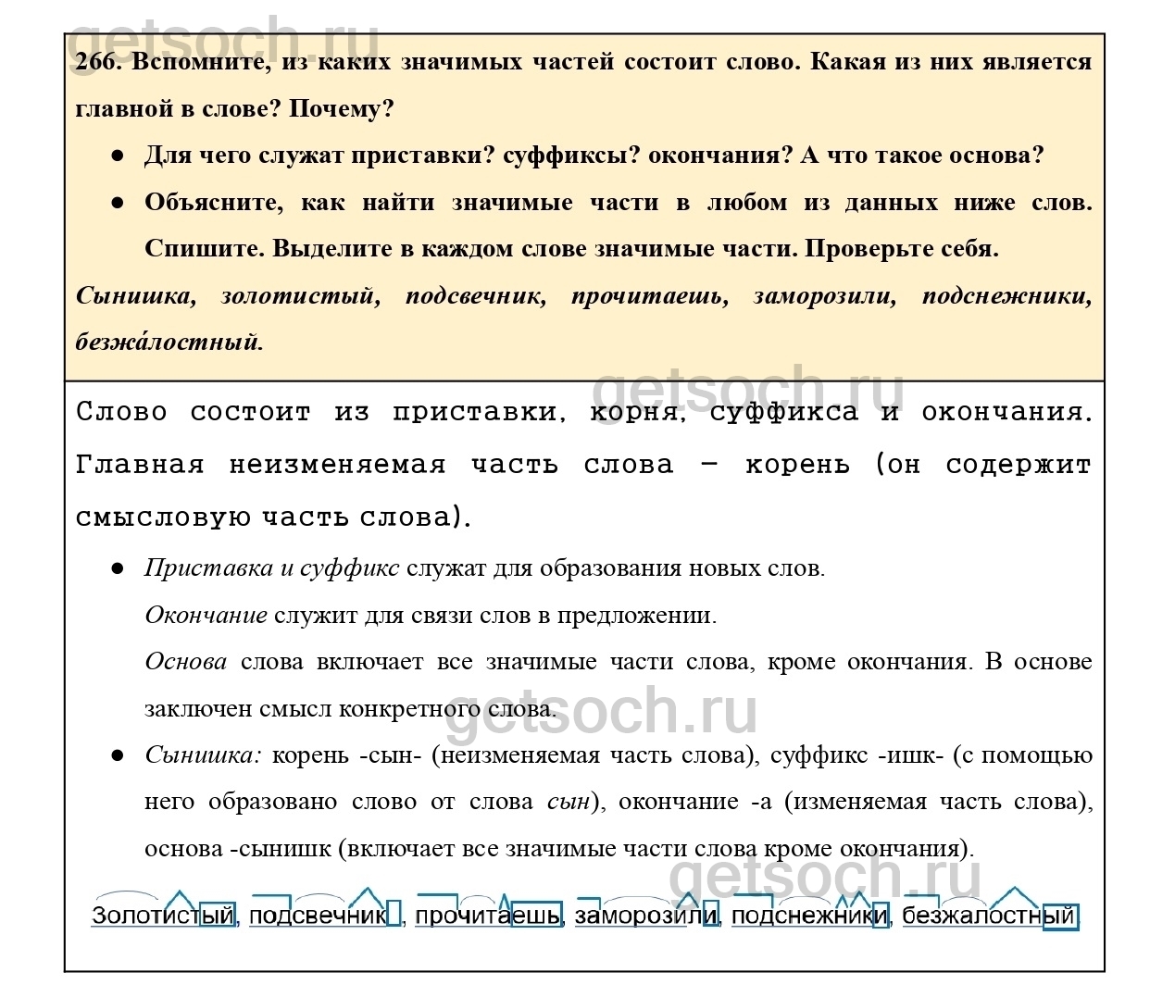Click the bullet before 'Приставка и суффикс'
This screenshot has width=1150, height=985.
pyautogui.click(x=118, y=568)
